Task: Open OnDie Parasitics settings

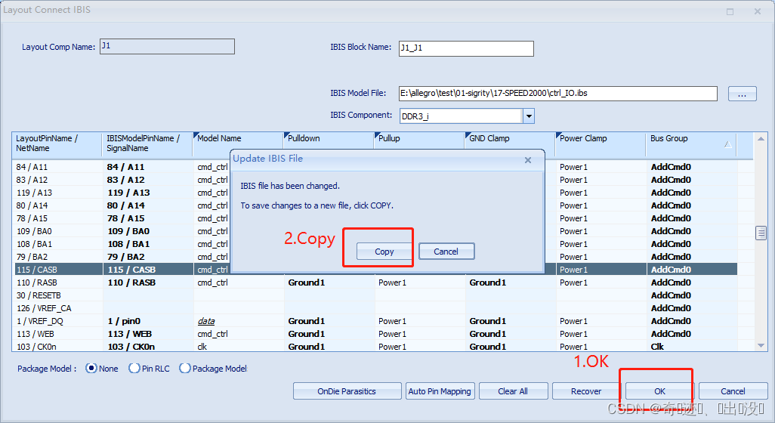Action: (347, 391)
